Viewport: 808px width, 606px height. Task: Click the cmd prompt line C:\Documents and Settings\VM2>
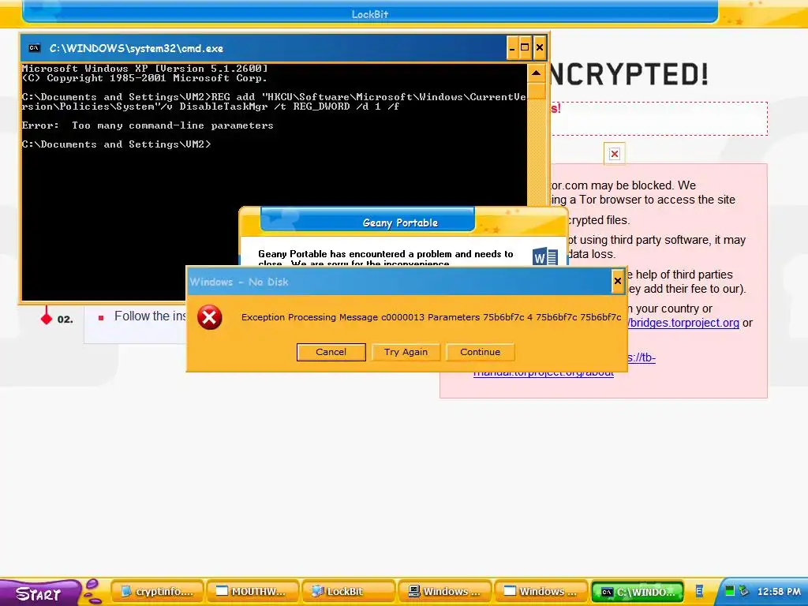[116, 144]
